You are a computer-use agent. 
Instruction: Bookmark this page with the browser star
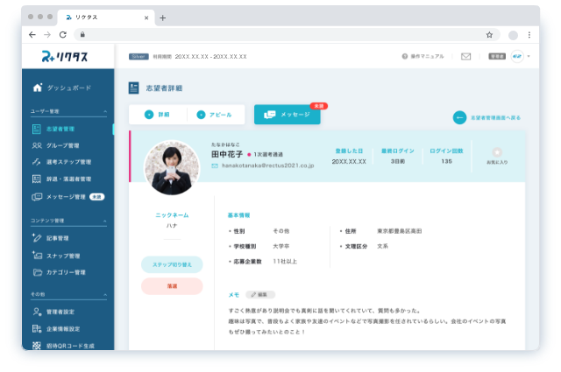pyautogui.click(x=489, y=34)
